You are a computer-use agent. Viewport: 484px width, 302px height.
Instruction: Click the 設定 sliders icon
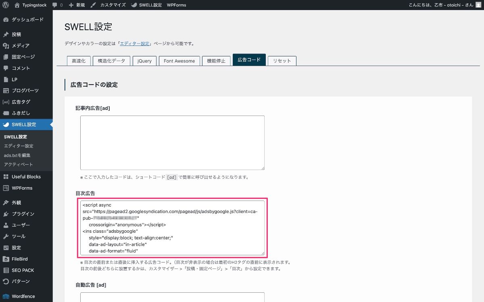click(6, 248)
